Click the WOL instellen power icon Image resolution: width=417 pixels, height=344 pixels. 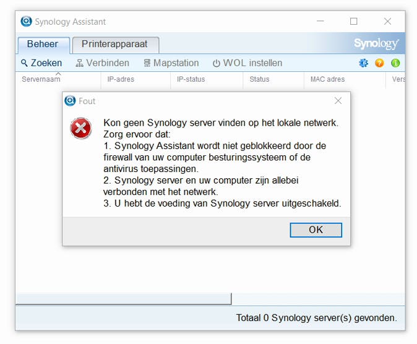coord(217,63)
